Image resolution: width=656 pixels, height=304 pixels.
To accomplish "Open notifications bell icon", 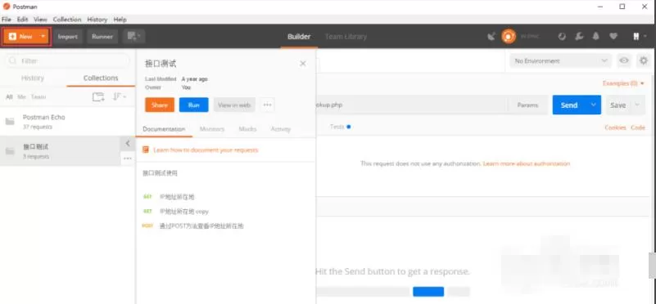I will 596,37.
